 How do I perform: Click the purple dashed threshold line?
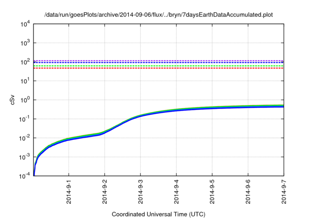158,61
